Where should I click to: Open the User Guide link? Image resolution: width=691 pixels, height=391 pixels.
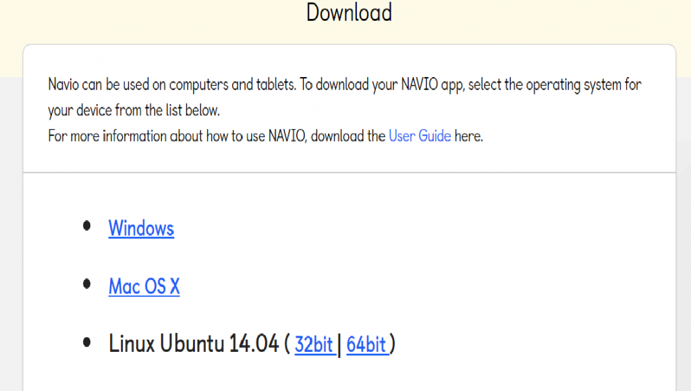[419, 136]
